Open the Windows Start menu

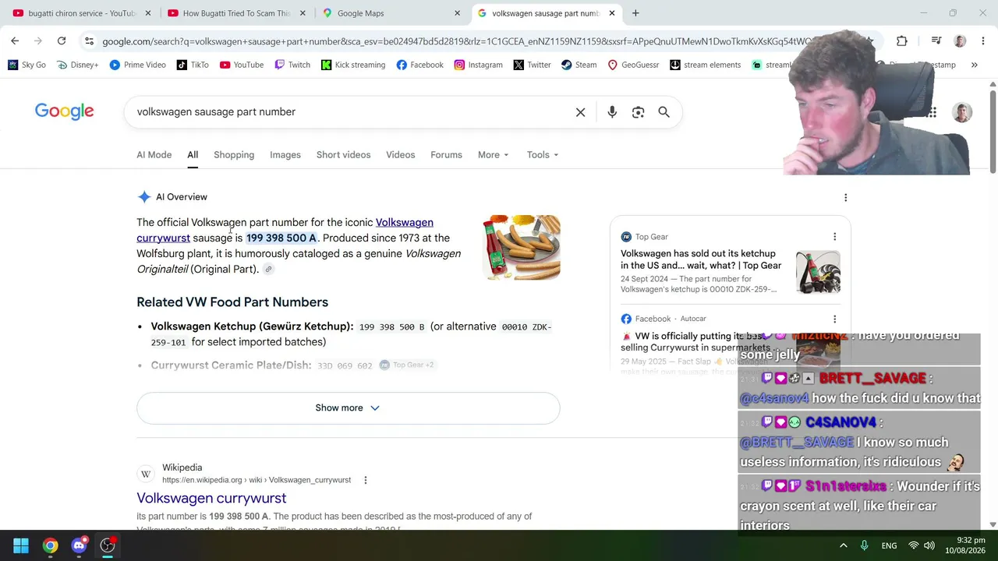21,545
